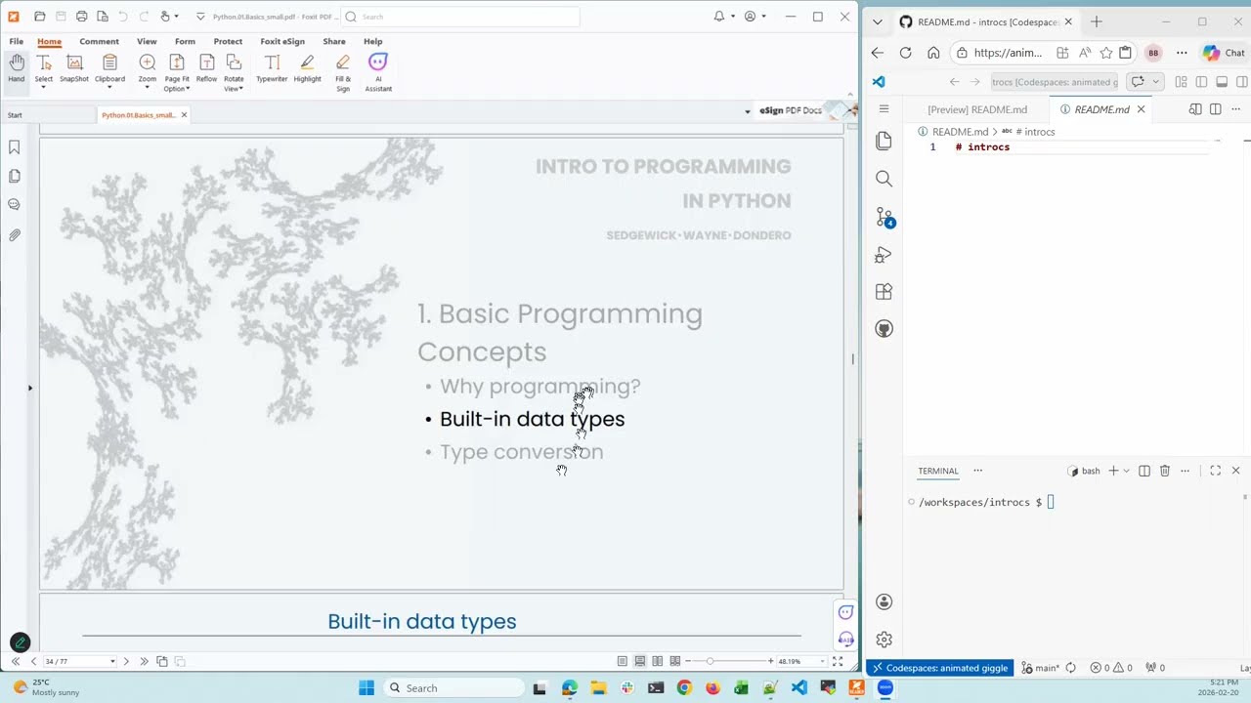This screenshot has height=703, width=1251.
Task: Expand the Zoom tool dropdown
Action: point(147,88)
